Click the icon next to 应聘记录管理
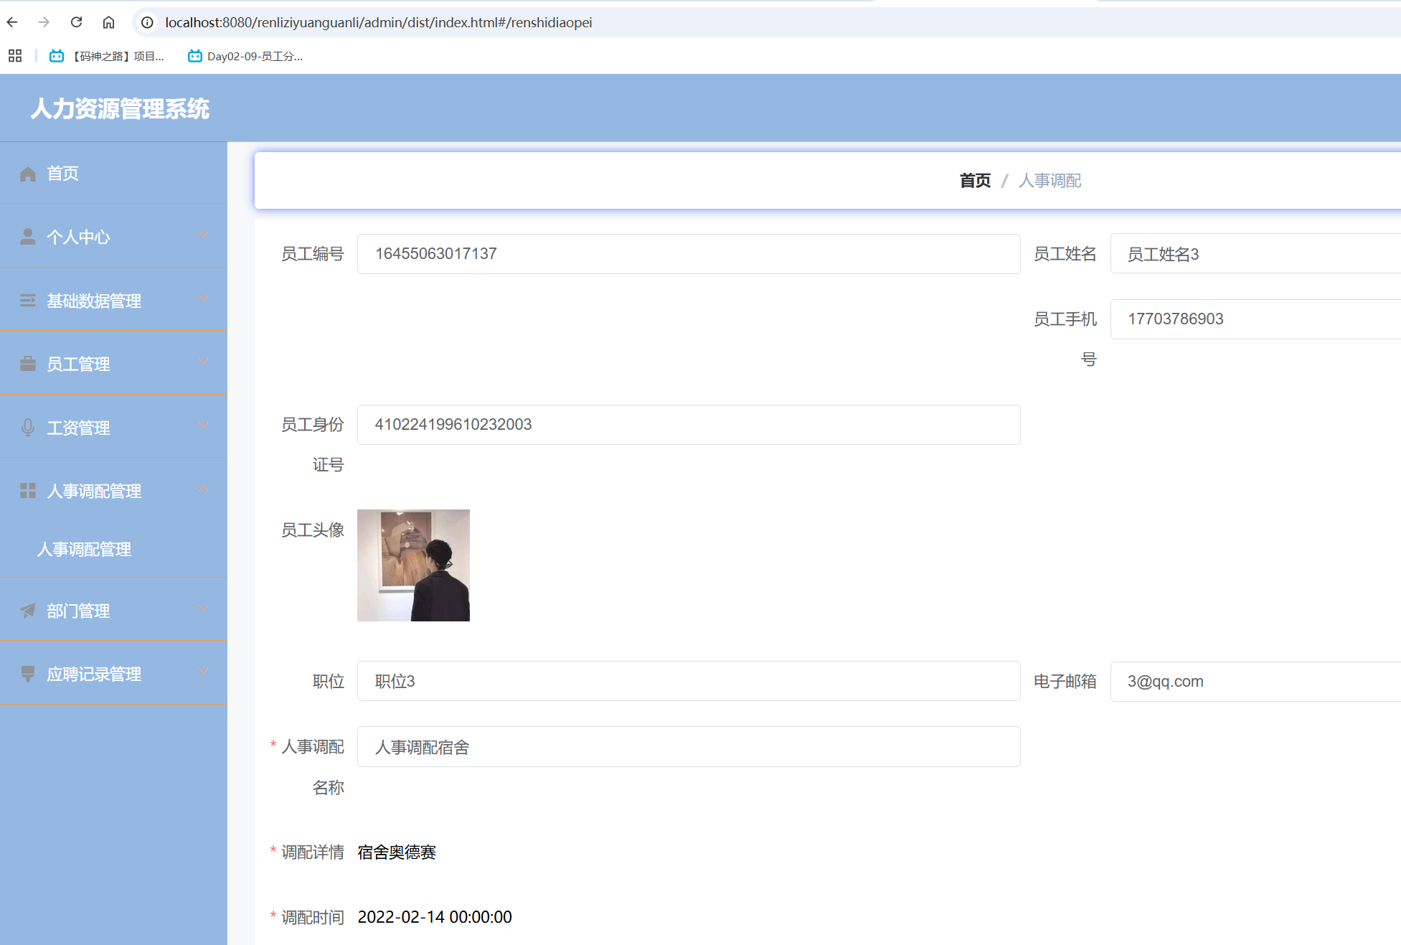The height and width of the screenshot is (945, 1401). click(x=28, y=673)
